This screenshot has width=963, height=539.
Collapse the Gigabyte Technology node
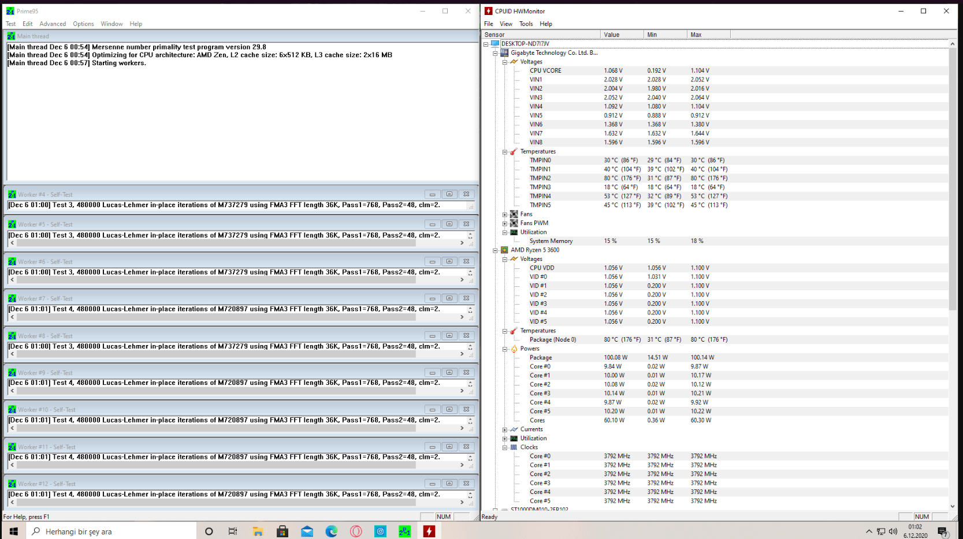[495, 53]
